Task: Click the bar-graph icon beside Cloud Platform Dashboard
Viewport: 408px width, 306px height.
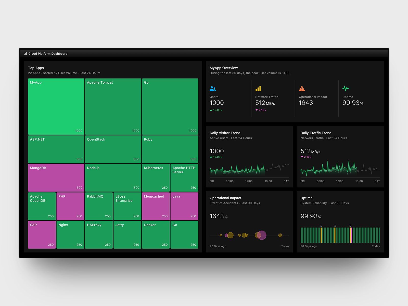Action: pyautogui.click(x=25, y=54)
